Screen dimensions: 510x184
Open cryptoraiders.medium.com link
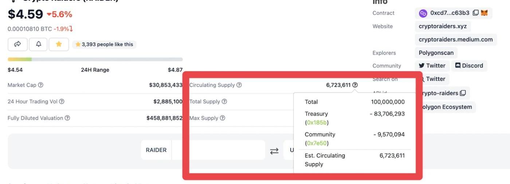(455, 40)
